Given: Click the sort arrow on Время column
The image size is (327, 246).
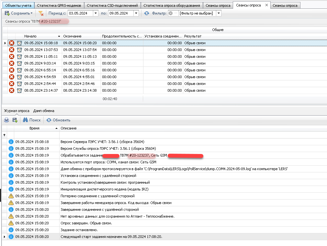Looking at the screenshot, I should pyautogui.click(x=56, y=128).
